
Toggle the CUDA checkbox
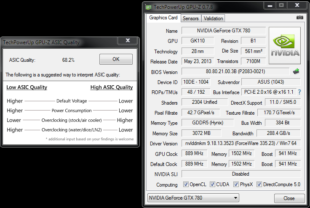pyautogui.click(x=212, y=184)
